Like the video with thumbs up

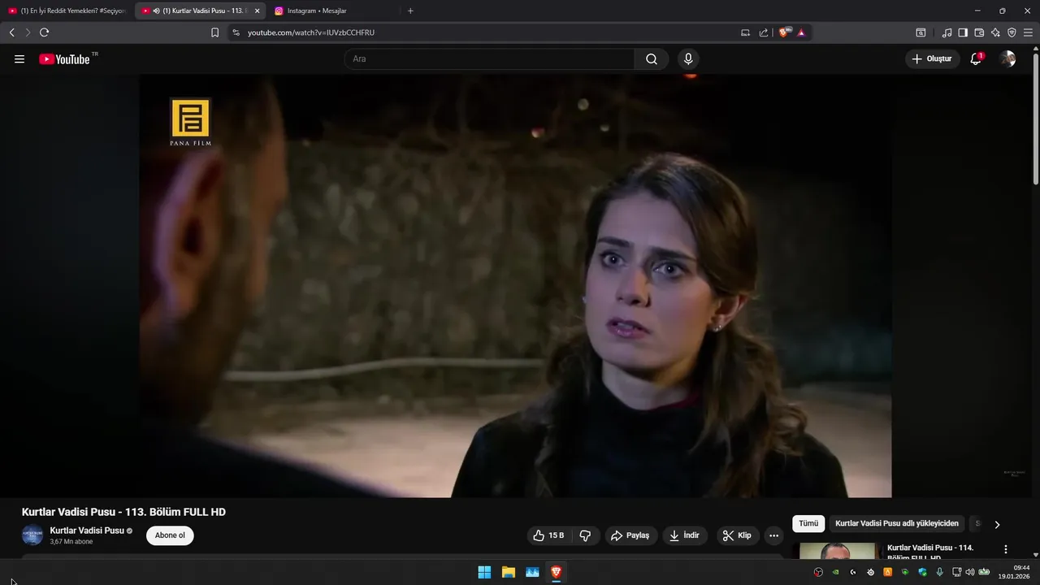548,535
